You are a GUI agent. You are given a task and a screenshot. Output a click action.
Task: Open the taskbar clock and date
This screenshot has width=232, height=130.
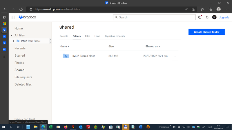218,127
